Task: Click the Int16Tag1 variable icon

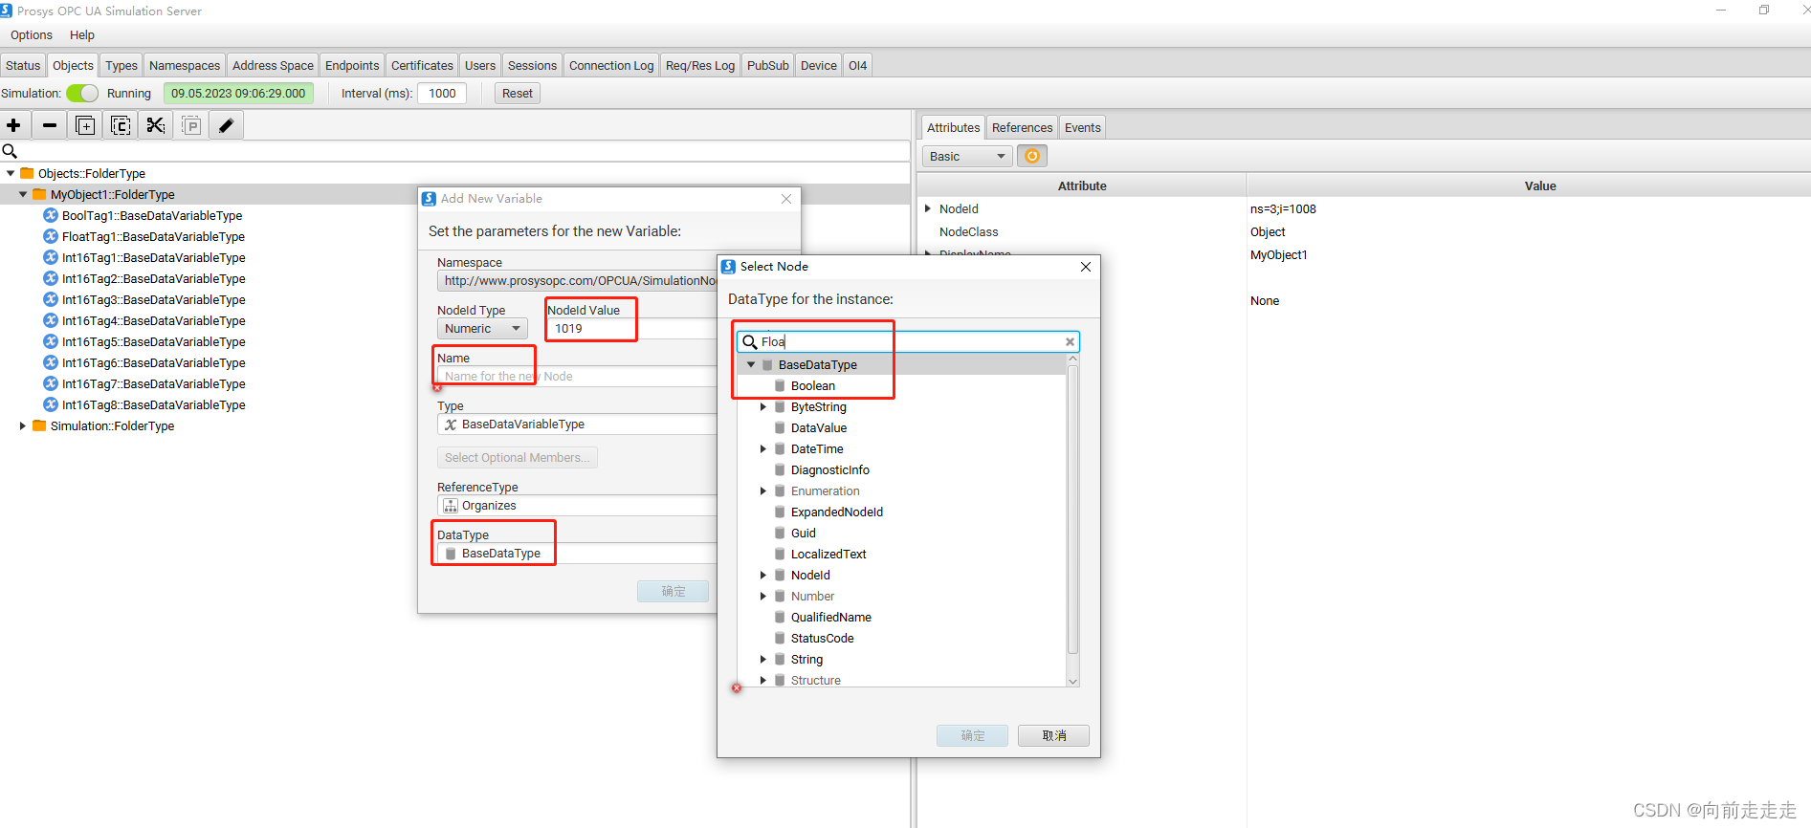Action: click(51, 257)
